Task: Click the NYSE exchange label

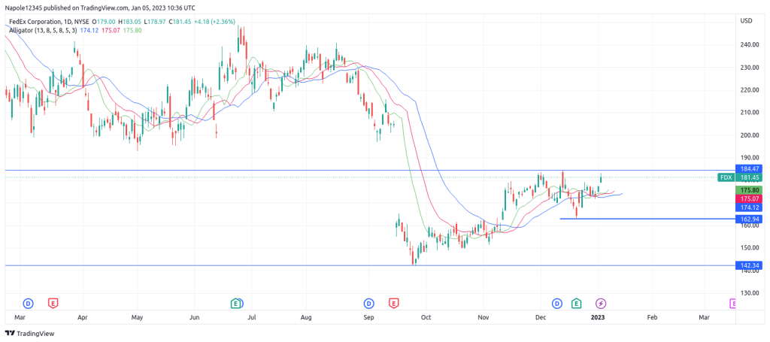Action: (x=83, y=22)
